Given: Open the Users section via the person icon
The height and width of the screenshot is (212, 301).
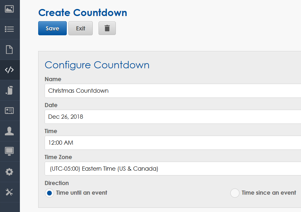Looking at the screenshot, I should pos(10,131).
